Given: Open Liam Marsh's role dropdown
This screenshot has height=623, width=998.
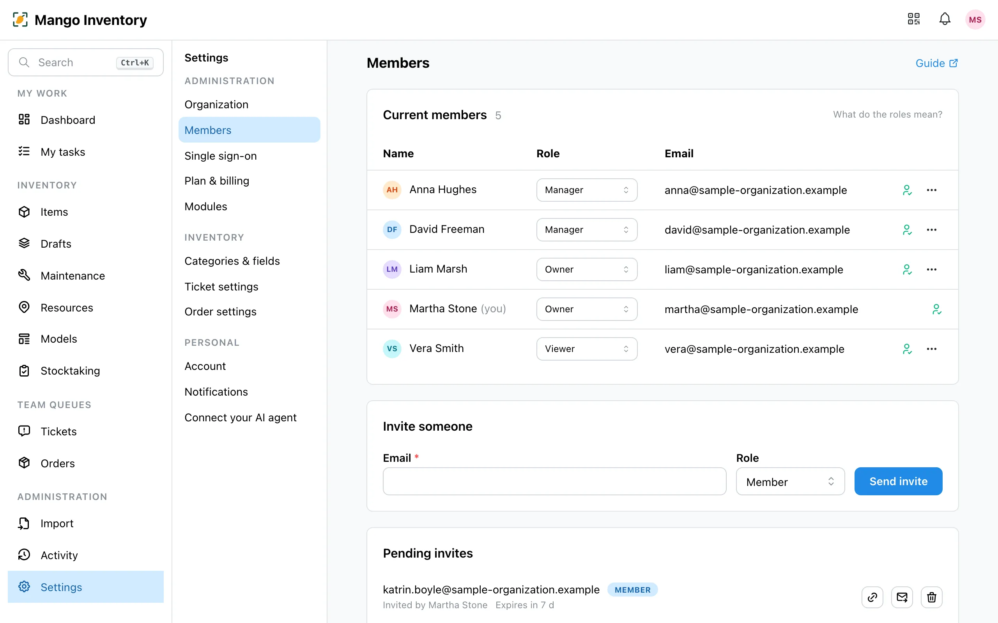Looking at the screenshot, I should (x=586, y=269).
